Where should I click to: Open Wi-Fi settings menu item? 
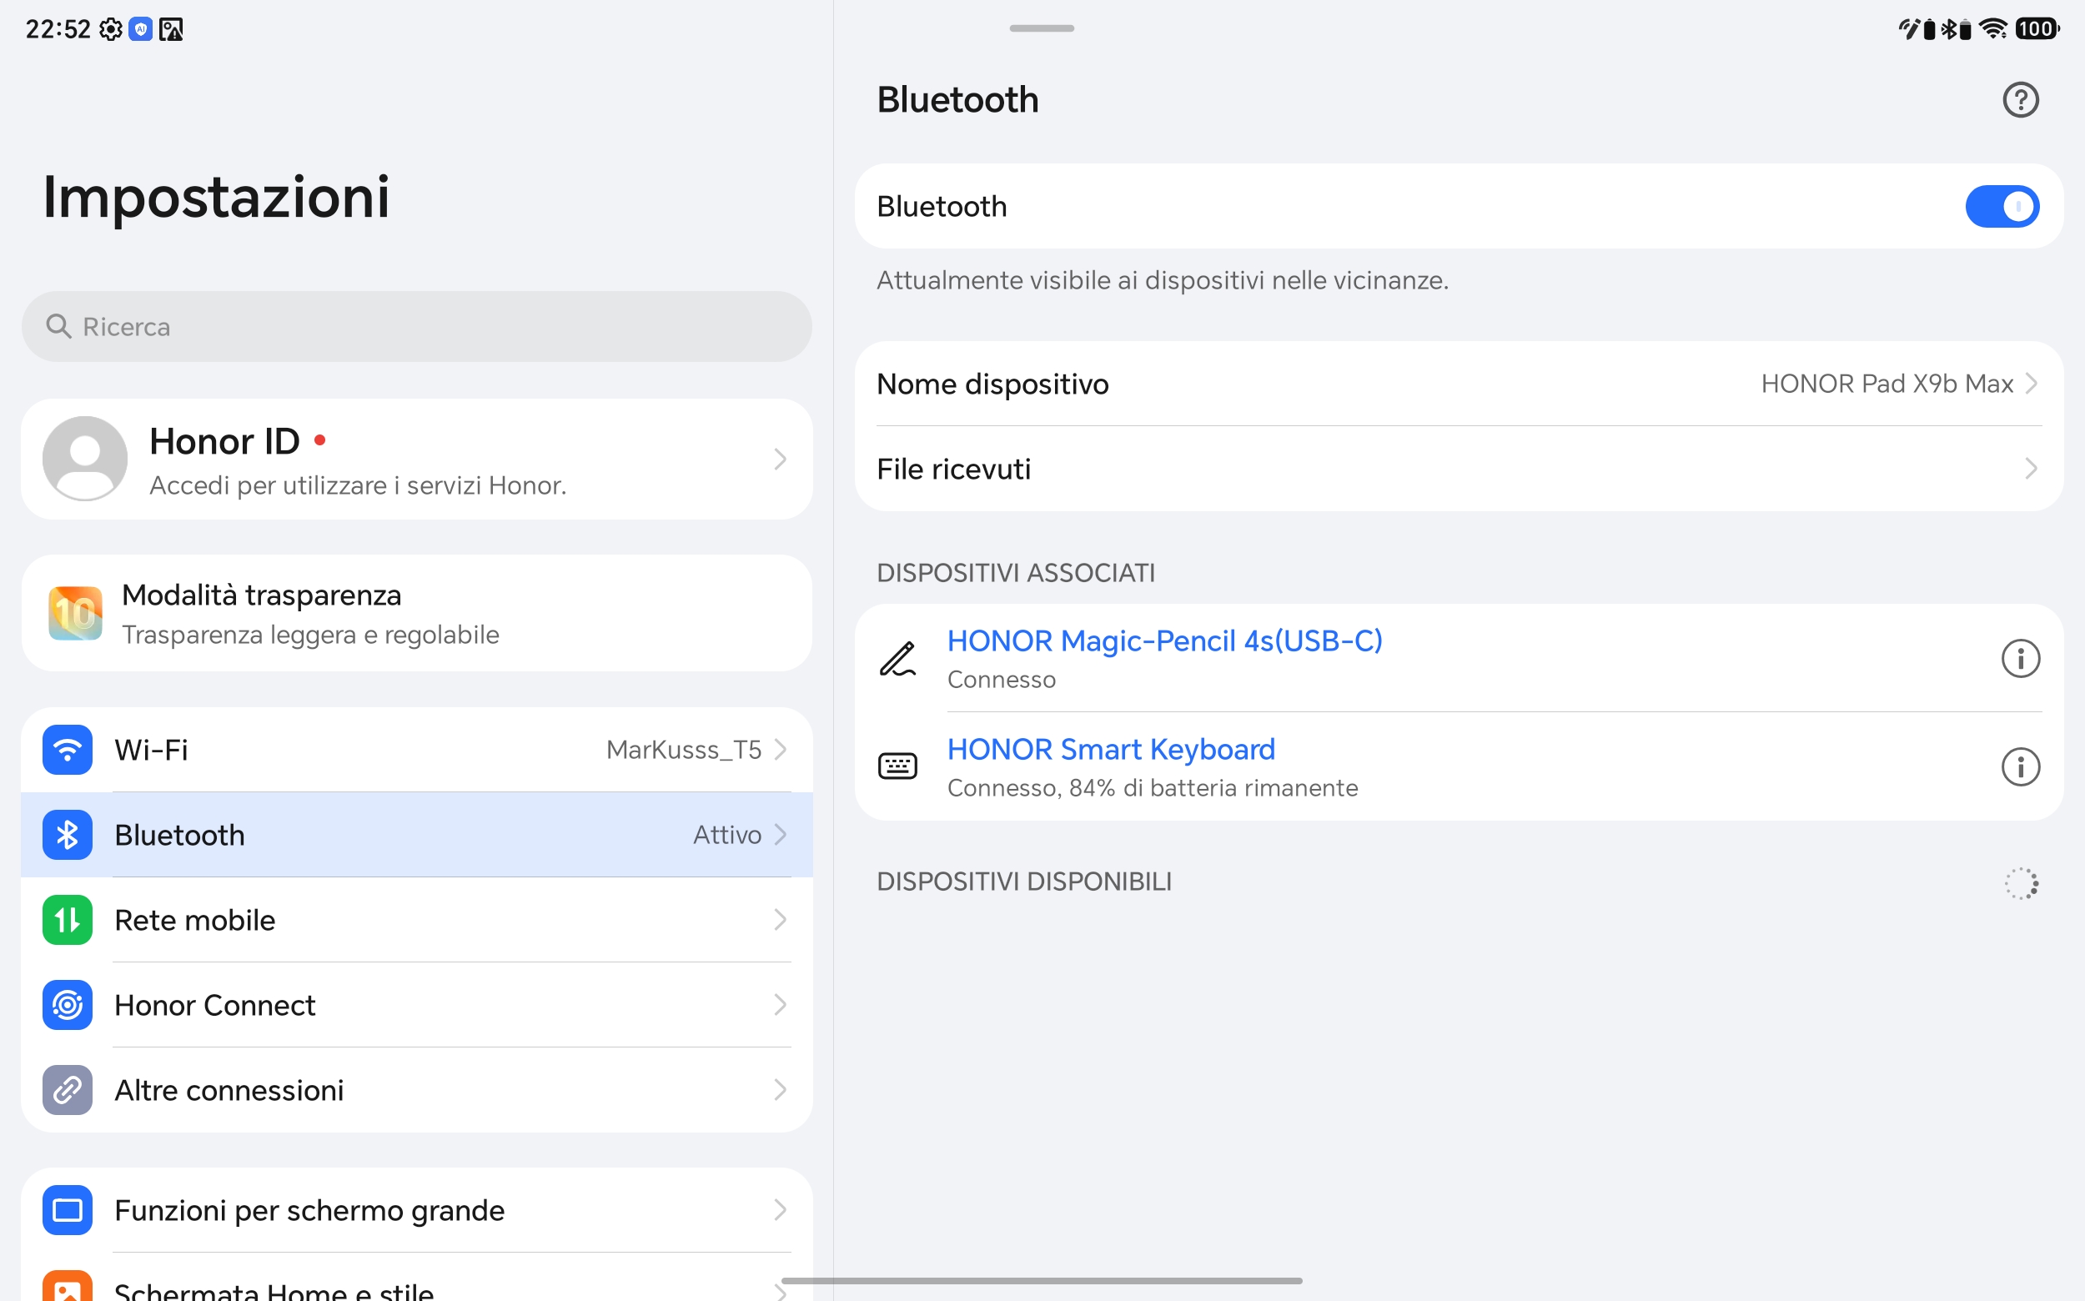[416, 750]
